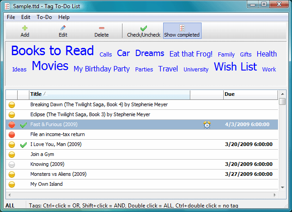Maximize the Tag To-Do List window
292x212 pixels.
pos(264,5)
